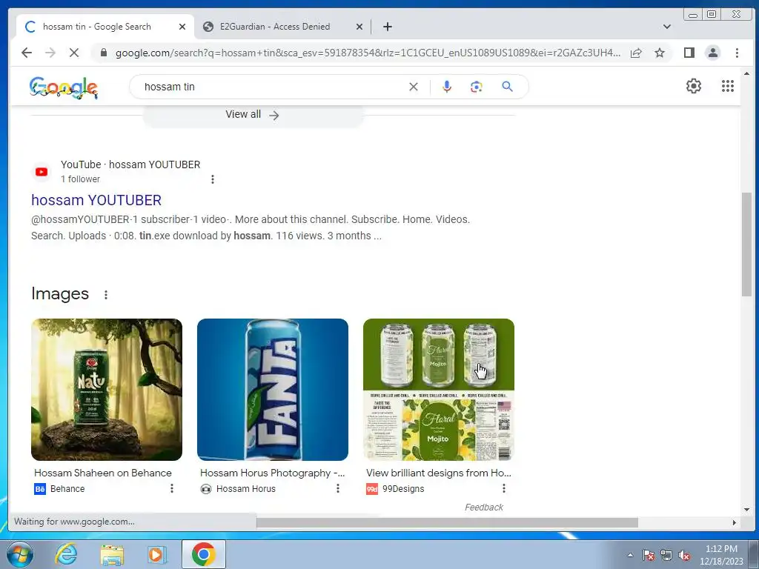The image size is (759, 569).
Task: Open Hossam Shaheen on Behance caption
Action: tap(102, 473)
